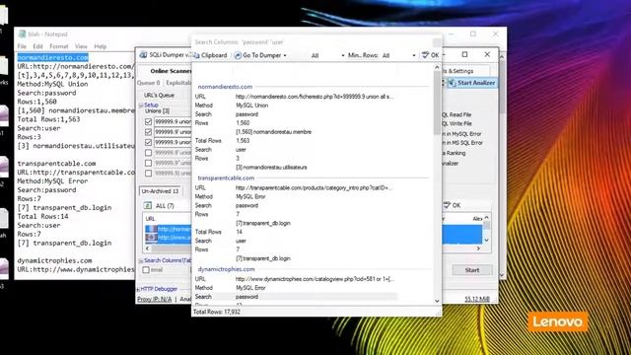Click OK button above Alexa list

[x=452, y=205]
